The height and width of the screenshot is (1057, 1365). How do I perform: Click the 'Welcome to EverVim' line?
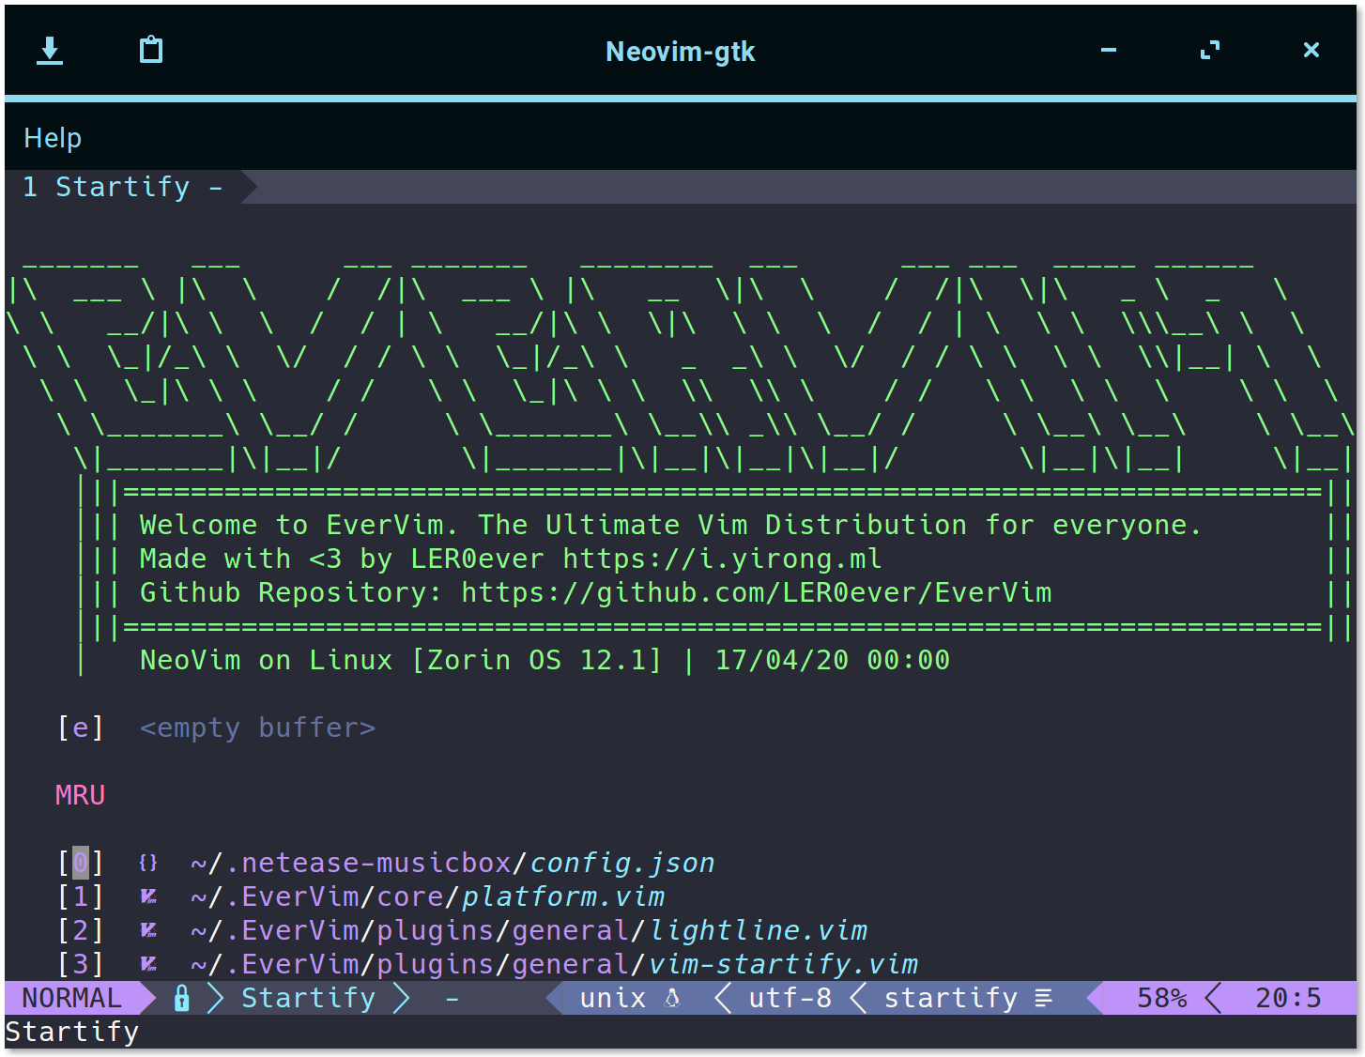coord(670,525)
